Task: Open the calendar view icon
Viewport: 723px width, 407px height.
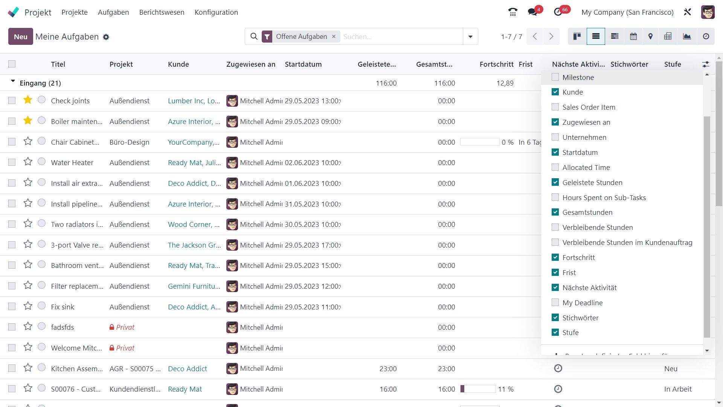Action: click(633, 37)
